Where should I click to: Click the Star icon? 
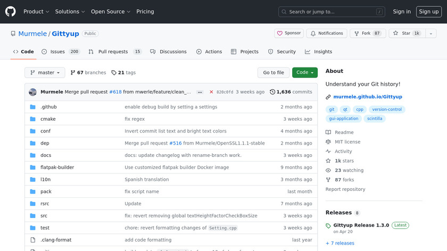tap(395, 34)
